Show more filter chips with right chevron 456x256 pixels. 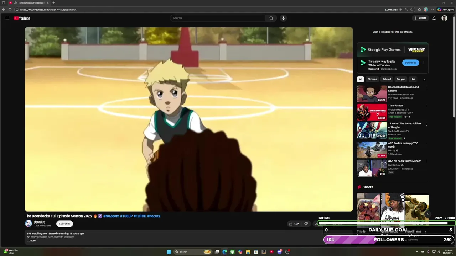click(x=424, y=80)
